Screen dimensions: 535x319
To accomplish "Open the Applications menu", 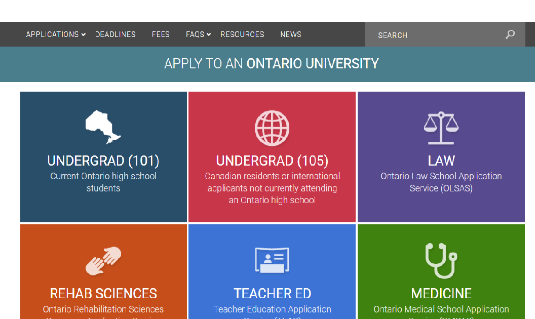I will [52, 34].
